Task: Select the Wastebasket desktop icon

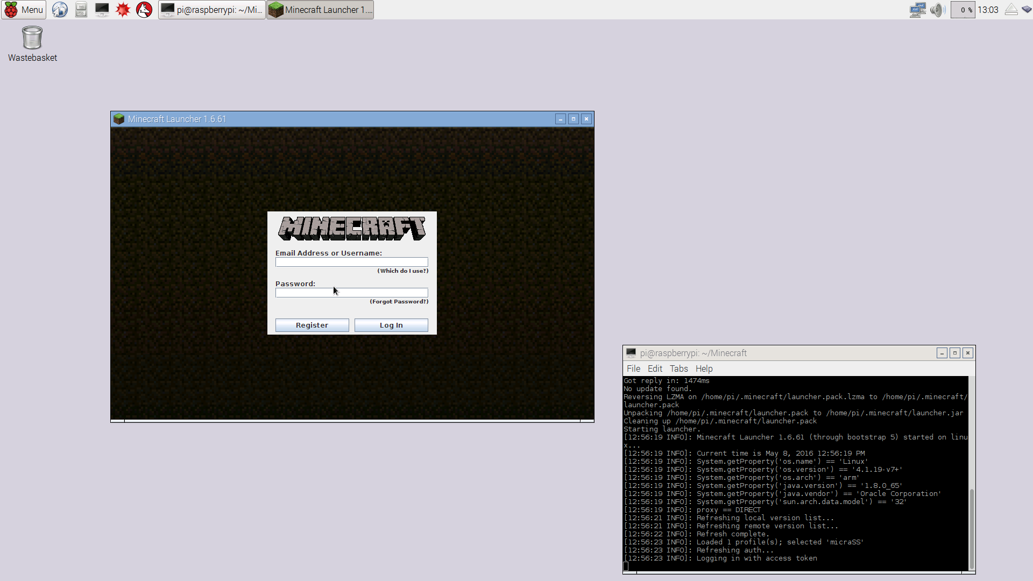Action: click(32, 44)
